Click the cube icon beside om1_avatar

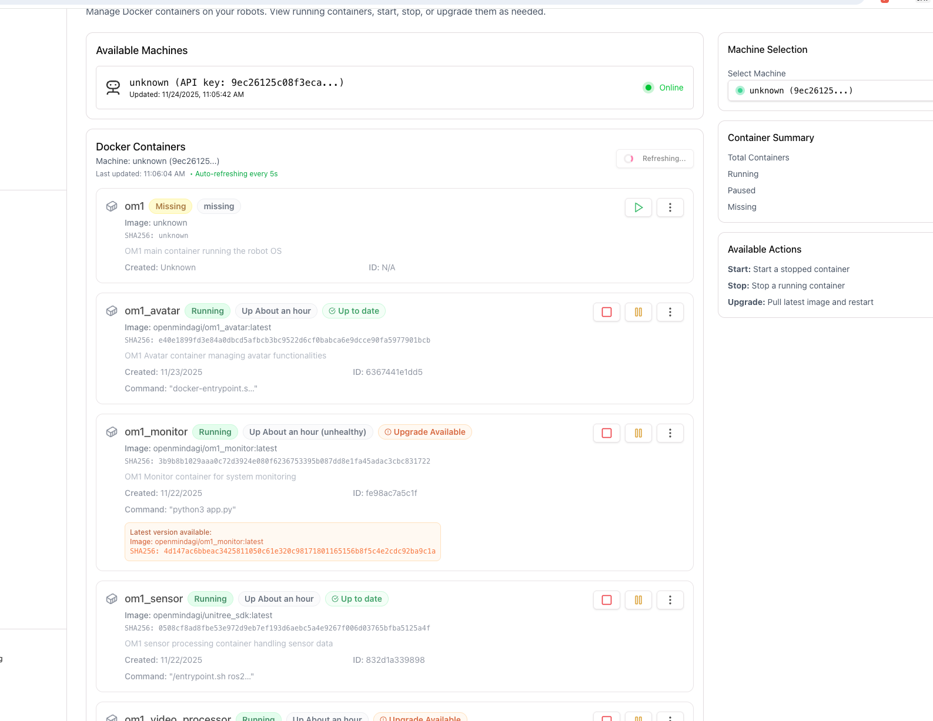point(112,311)
